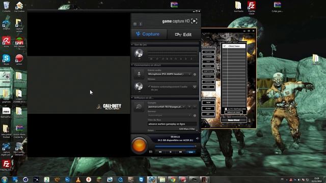Switch to the Edit tab
Image resolution: width=326 pixels, height=183 pixels.
(183, 35)
